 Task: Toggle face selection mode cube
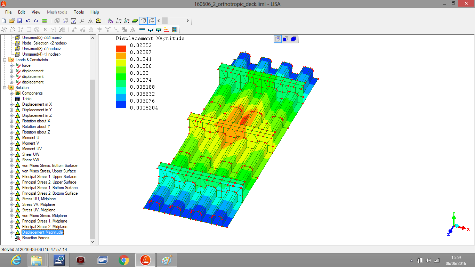285,39
